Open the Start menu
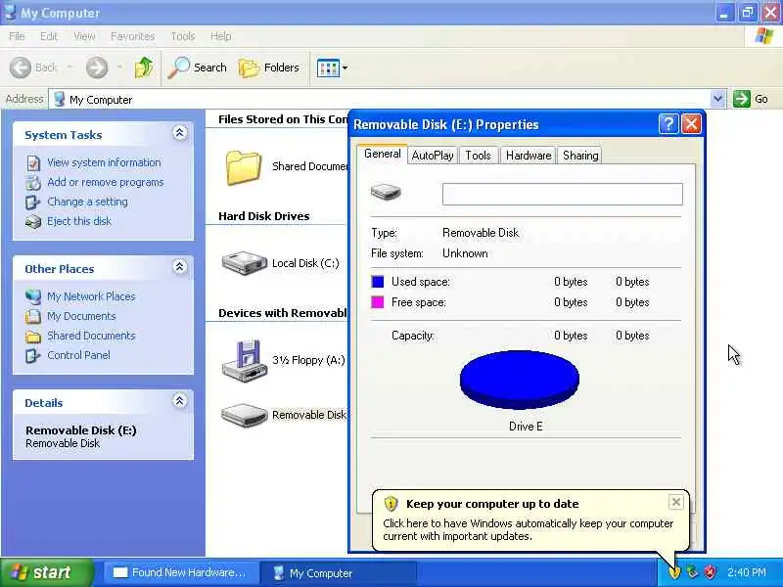Image resolution: width=783 pixels, height=587 pixels. click(47, 572)
